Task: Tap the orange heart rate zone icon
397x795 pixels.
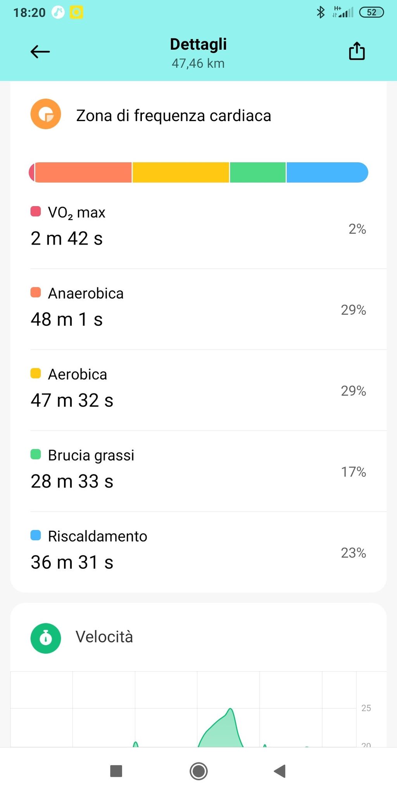Action: click(x=46, y=114)
